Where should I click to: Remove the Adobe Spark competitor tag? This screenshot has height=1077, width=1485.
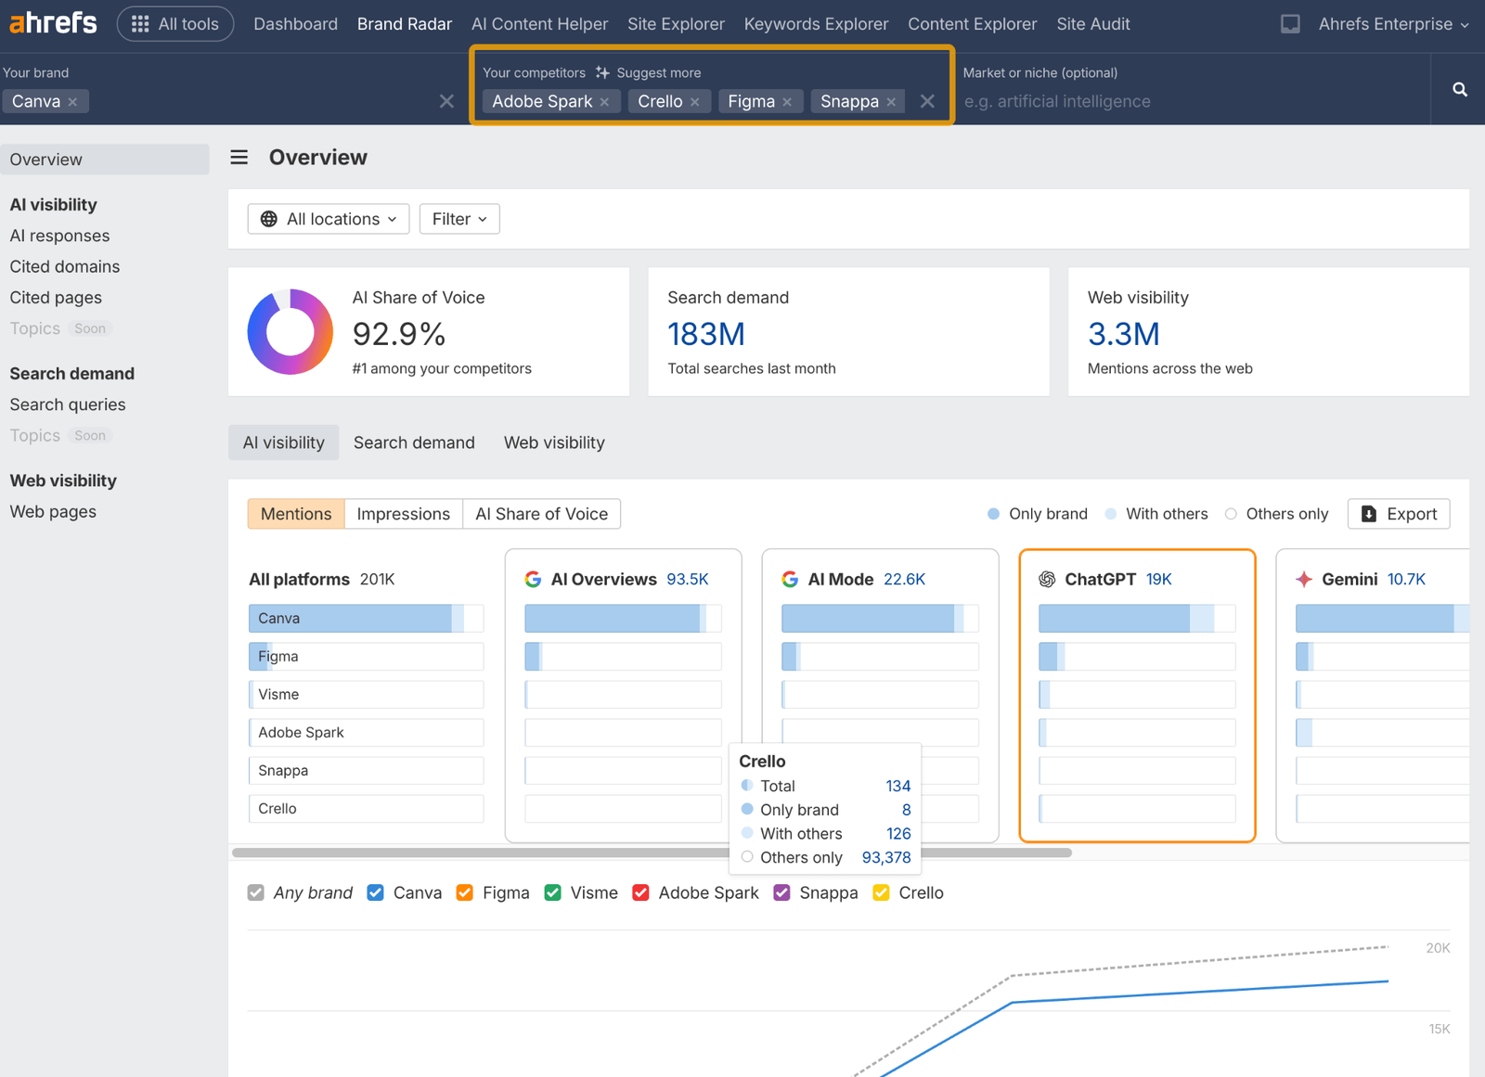[x=604, y=102]
